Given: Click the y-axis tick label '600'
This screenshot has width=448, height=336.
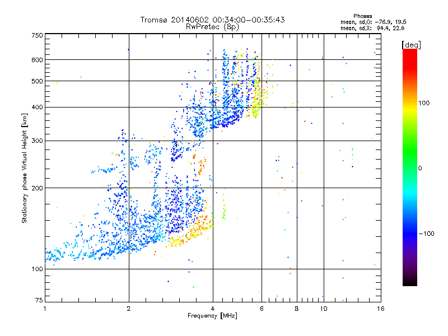Looking at the screenshot, I should pos(38,60).
